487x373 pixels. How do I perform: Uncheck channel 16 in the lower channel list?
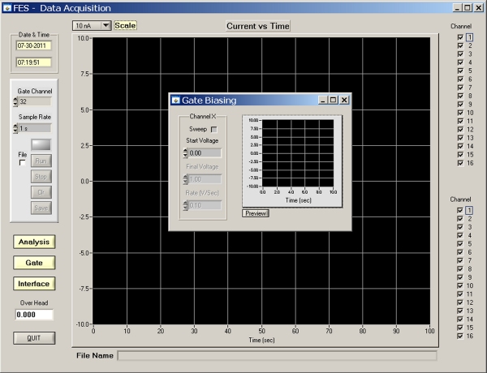coord(461,336)
